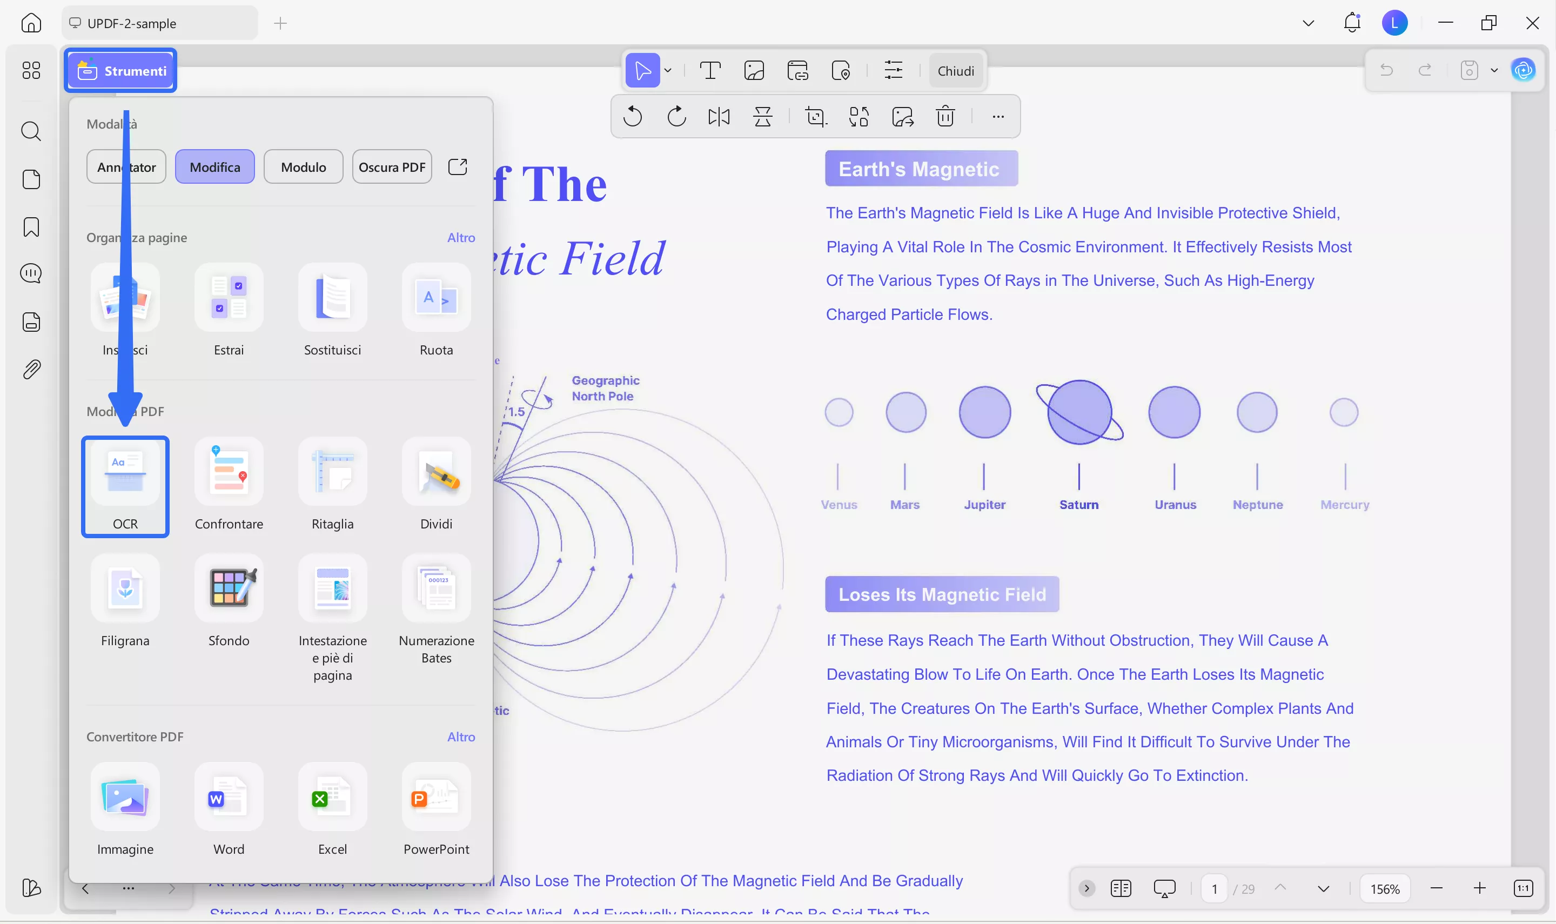Select the Text tool in the editing toolbar

(x=710, y=70)
